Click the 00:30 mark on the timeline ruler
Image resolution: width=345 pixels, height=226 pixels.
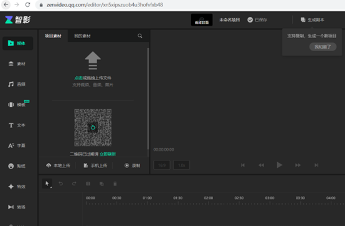pyautogui.click(x=116, y=198)
